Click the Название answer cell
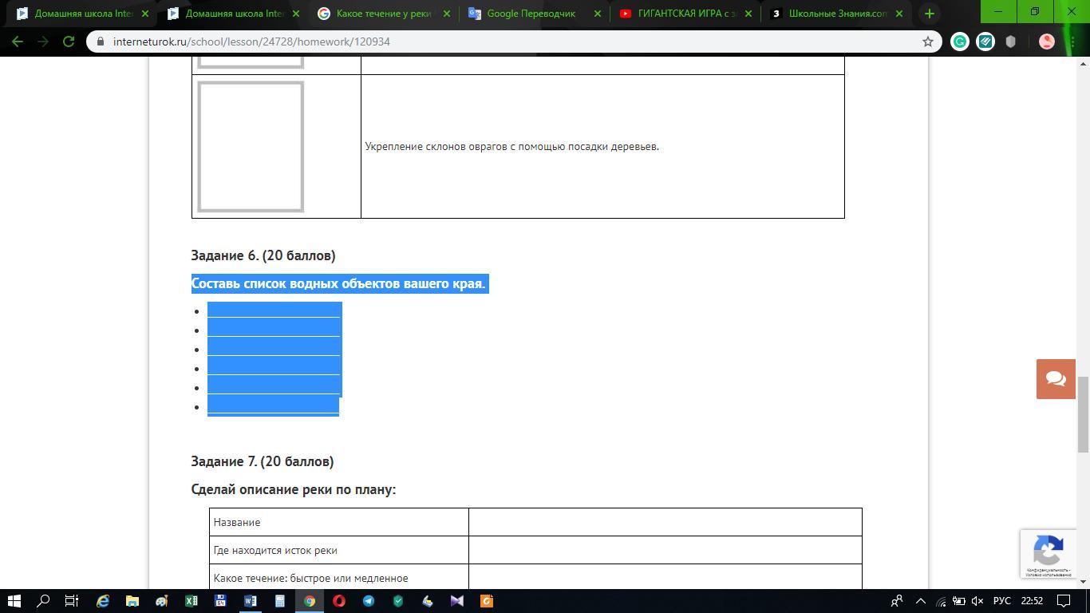Screen dimensions: 1090x613 (665, 522)
